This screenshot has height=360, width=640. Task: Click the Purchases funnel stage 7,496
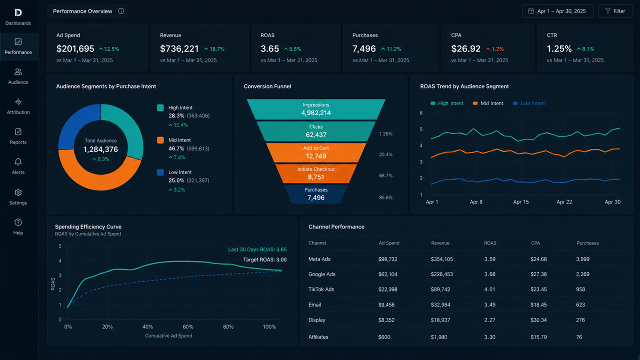point(316,194)
